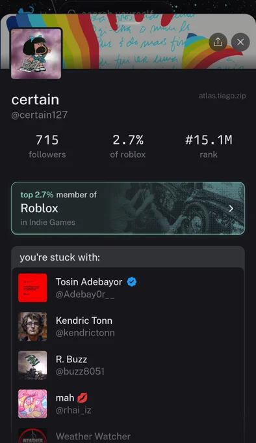Viewport: 256px width, 443px height.
Task: Select the @certain127 handle
Action: click(x=40, y=115)
